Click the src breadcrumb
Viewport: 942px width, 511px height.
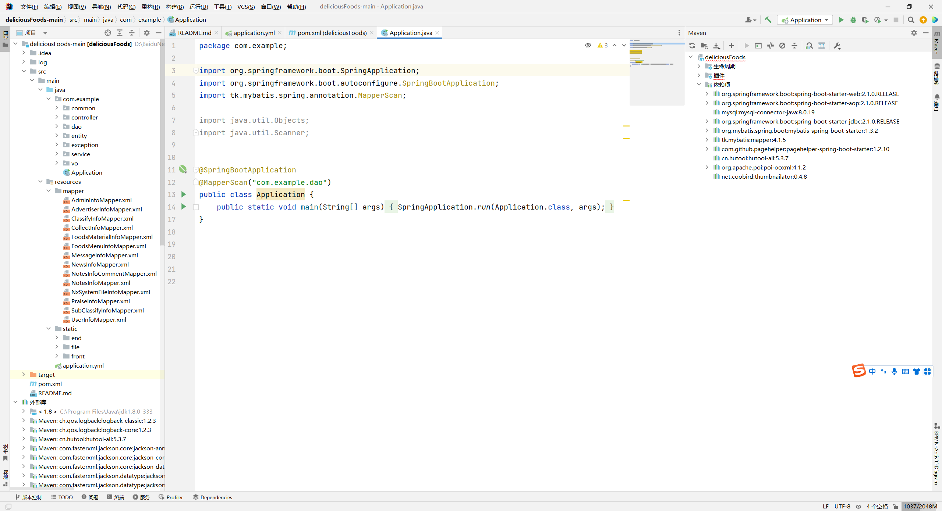73,19
